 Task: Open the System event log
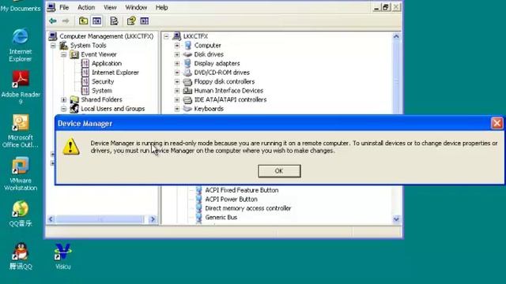pos(102,91)
